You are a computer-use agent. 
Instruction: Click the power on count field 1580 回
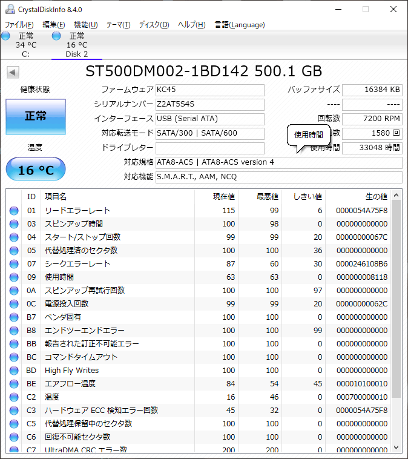pos(372,133)
